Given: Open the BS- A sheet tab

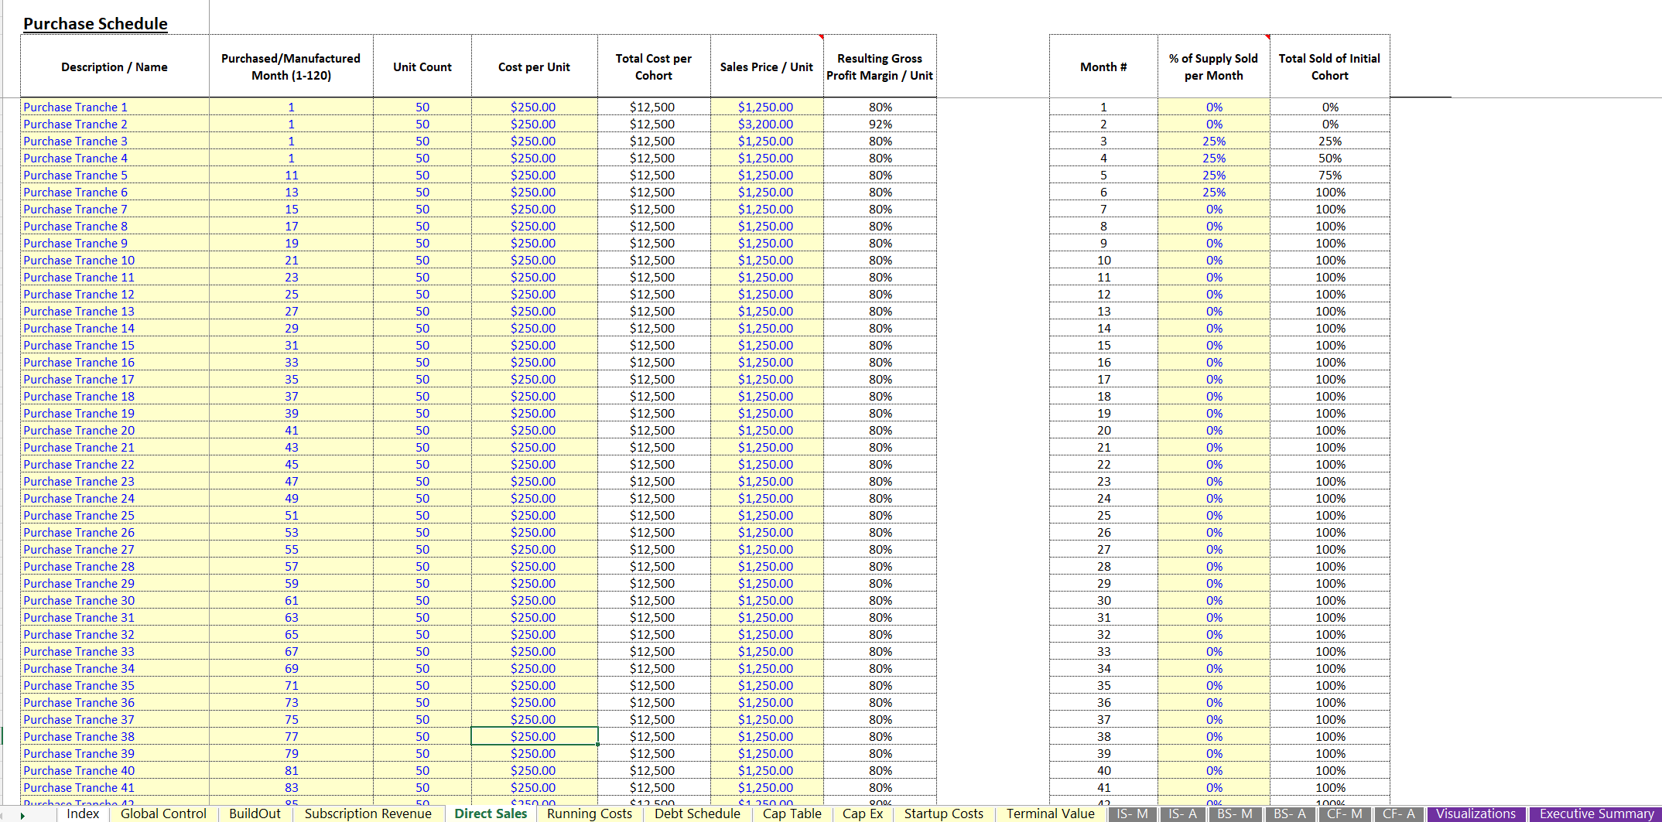Looking at the screenshot, I should 1290,814.
